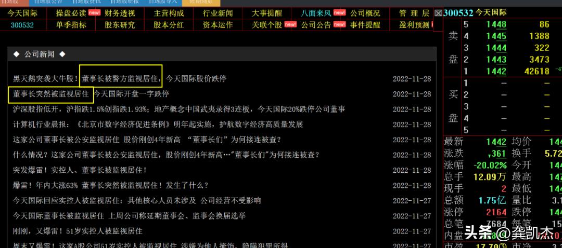Click the 总笔 value 7684
Viewport: 562px width, 248px height.
pos(496,223)
